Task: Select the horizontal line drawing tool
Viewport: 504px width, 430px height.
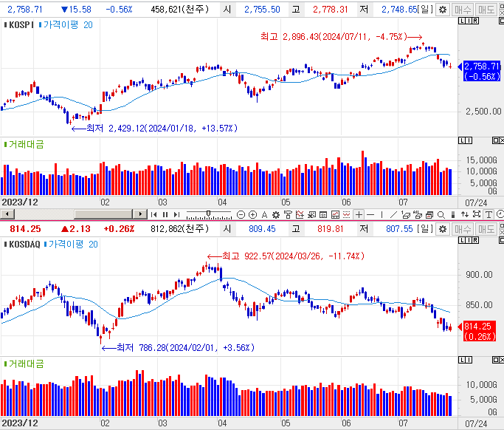Action: (x=370, y=215)
